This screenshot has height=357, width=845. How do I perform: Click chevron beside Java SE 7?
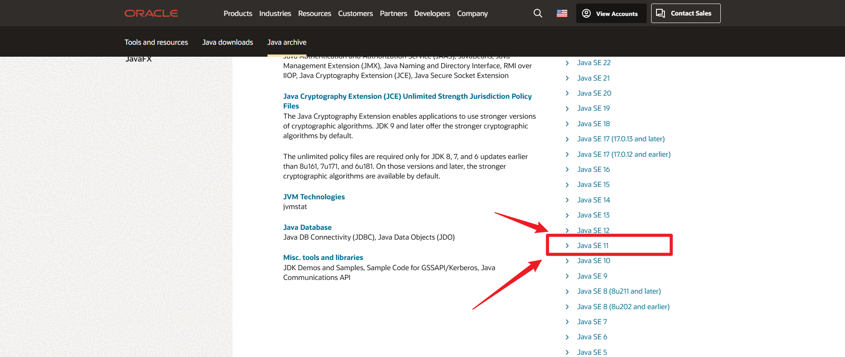click(x=567, y=322)
